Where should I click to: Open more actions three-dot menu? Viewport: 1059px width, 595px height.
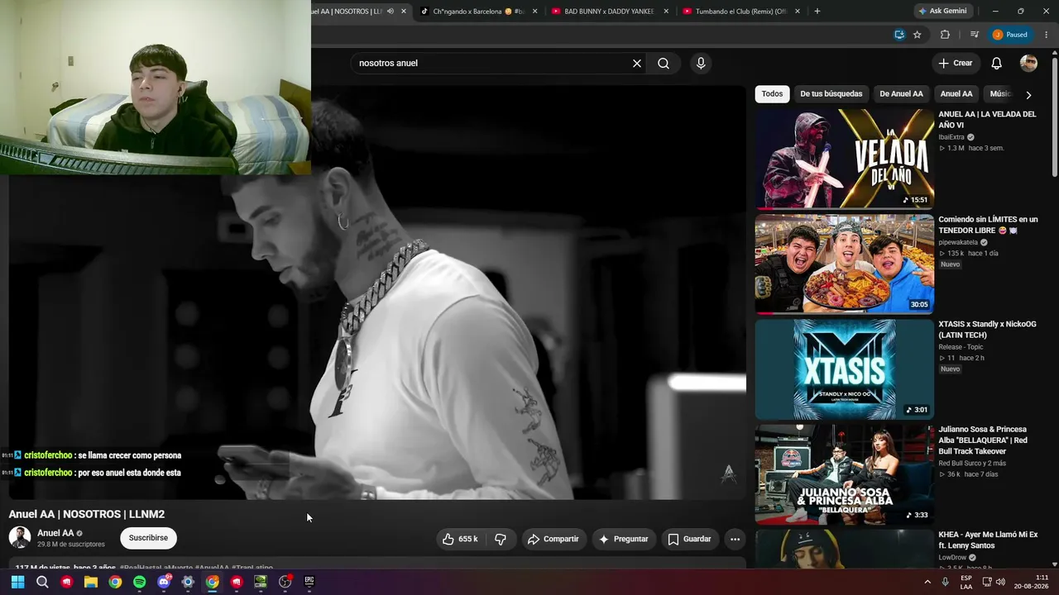click(735, 539)
